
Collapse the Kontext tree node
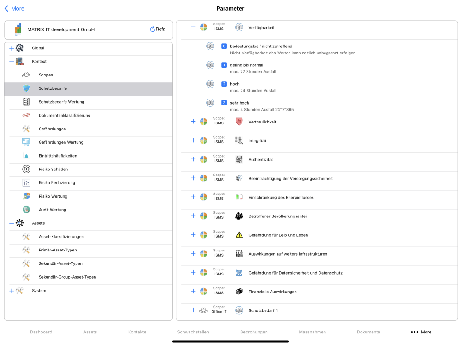point(12,62)
